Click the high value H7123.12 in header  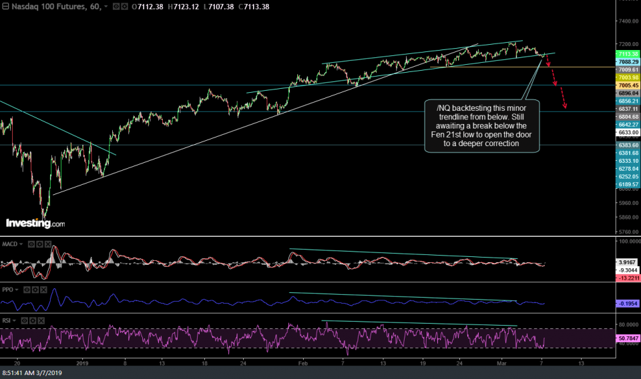pos(183,7)
